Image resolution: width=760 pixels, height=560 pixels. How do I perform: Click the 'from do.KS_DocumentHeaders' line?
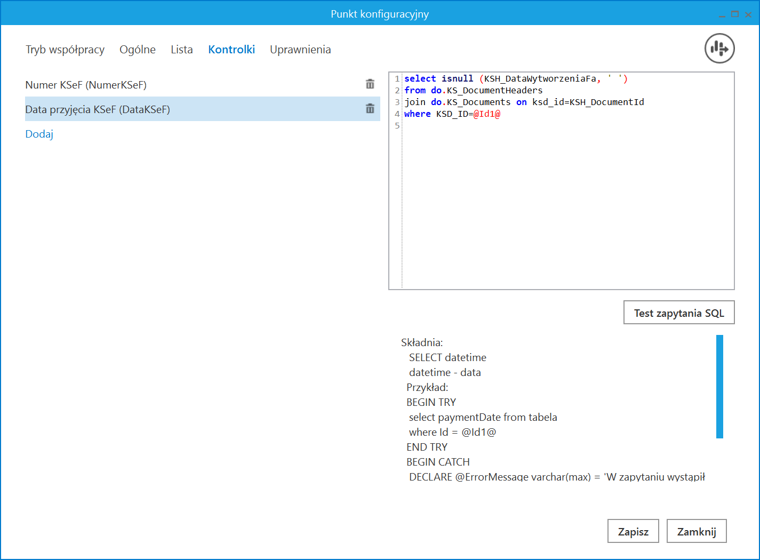[x=473, y=90]
